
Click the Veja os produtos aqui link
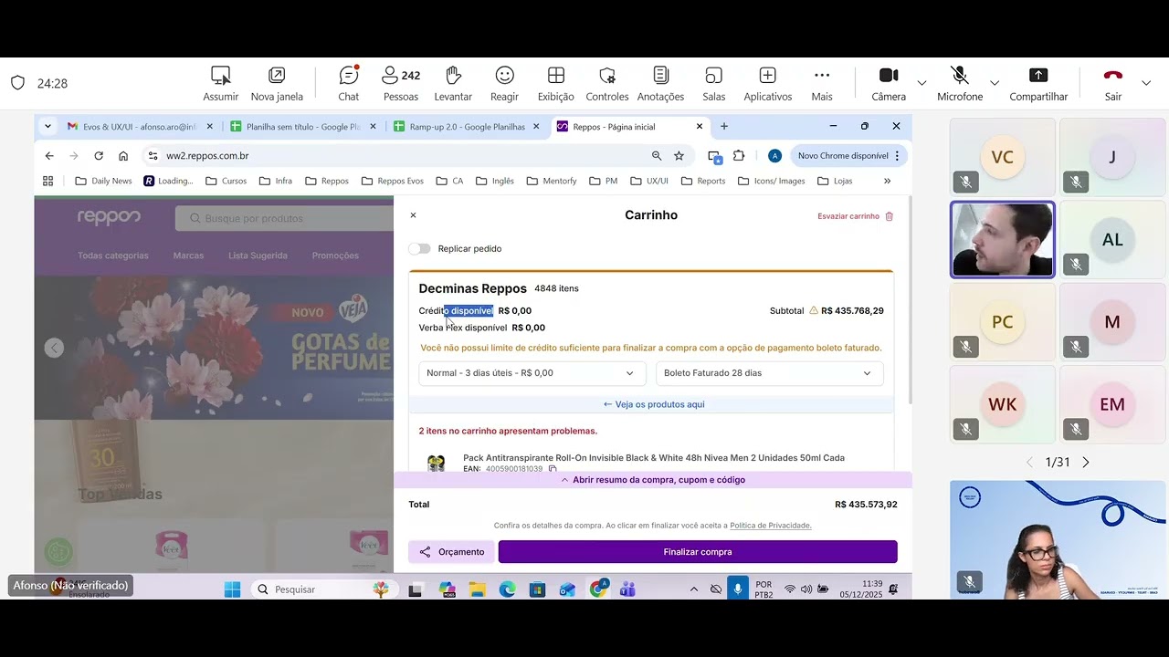tap(654, 404)
